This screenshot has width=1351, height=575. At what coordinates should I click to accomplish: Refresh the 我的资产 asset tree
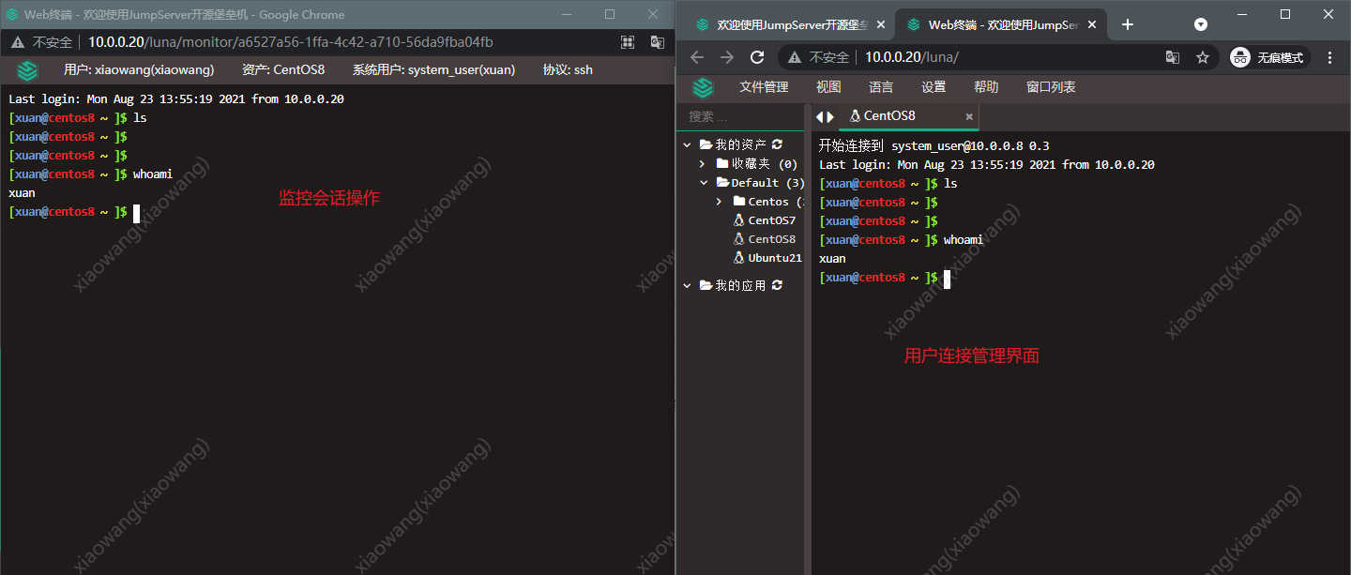click(x=775, y=144)
